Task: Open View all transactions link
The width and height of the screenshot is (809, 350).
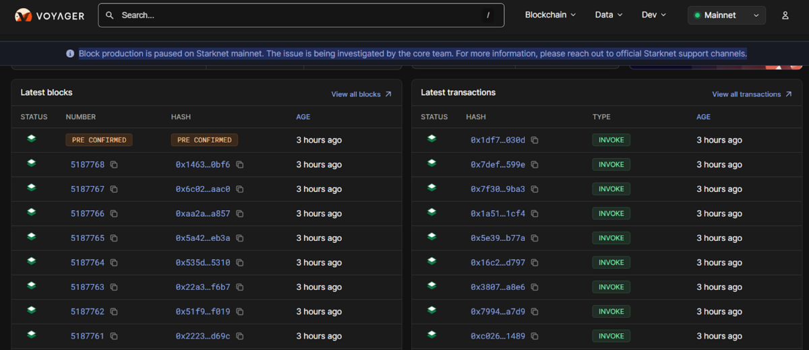Action: click(x=752, y=94)
